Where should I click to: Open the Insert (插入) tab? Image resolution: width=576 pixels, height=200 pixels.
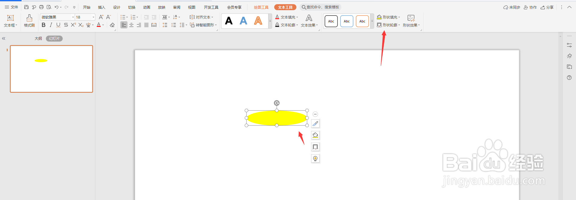point(102,7)
